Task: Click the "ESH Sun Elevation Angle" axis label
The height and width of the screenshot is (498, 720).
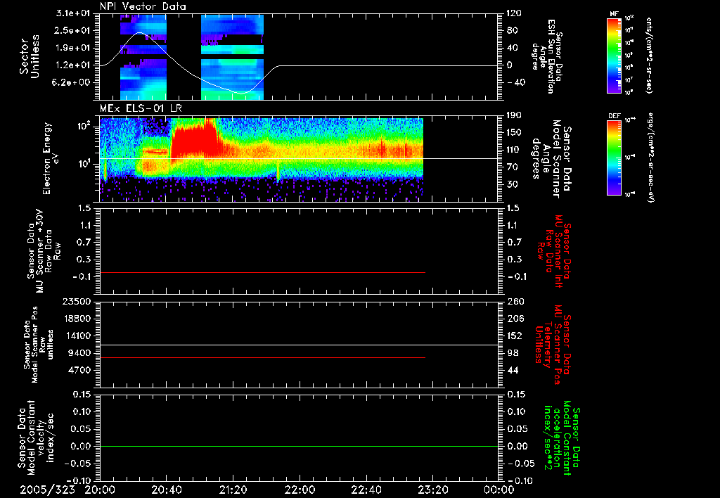Action: pyautogui.click(x=546, y=56)
